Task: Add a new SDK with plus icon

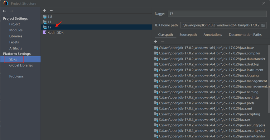Action: pos(44,11)
